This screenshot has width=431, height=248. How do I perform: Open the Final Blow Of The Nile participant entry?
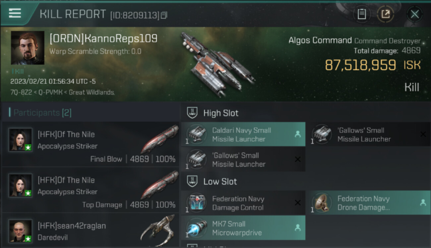91,144
